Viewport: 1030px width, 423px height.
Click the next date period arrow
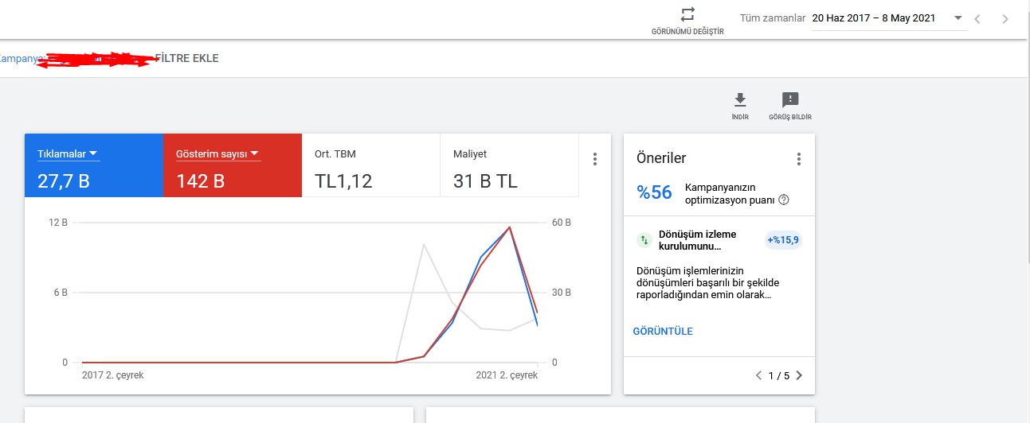[x=1005, y=18]
